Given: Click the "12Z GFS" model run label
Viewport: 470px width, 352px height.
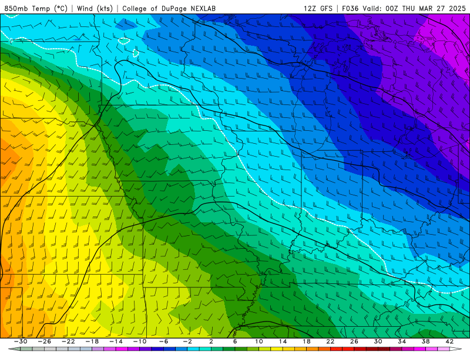Looking at the screenshot, I should point(318,8).
